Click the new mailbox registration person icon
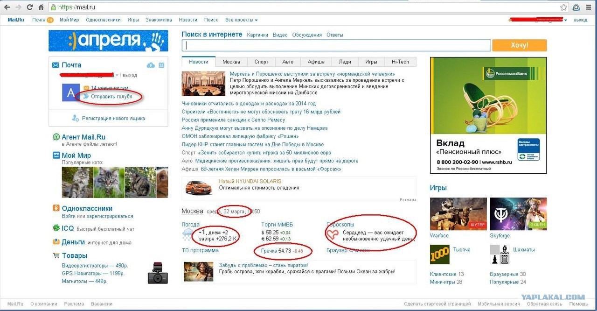Image resolution: width=597 pixels, height=311 pixels. (76, 118)
